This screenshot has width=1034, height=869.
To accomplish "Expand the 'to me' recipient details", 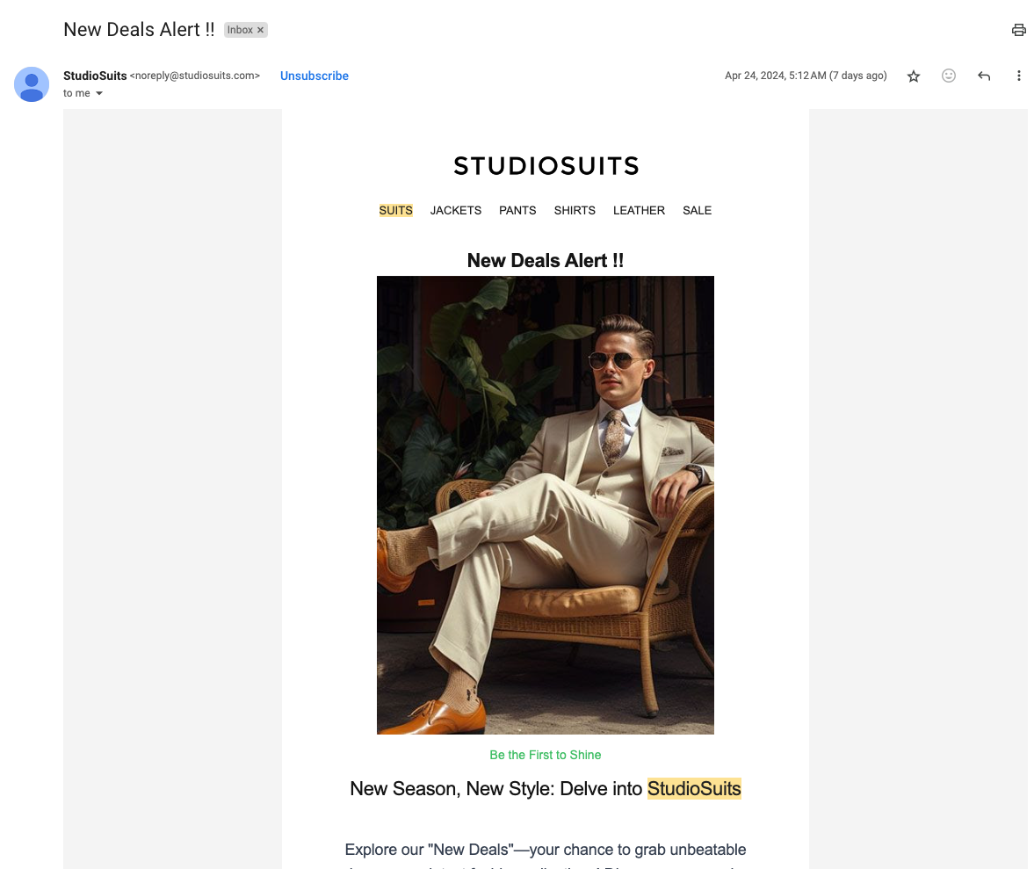I will pos(83,92).
